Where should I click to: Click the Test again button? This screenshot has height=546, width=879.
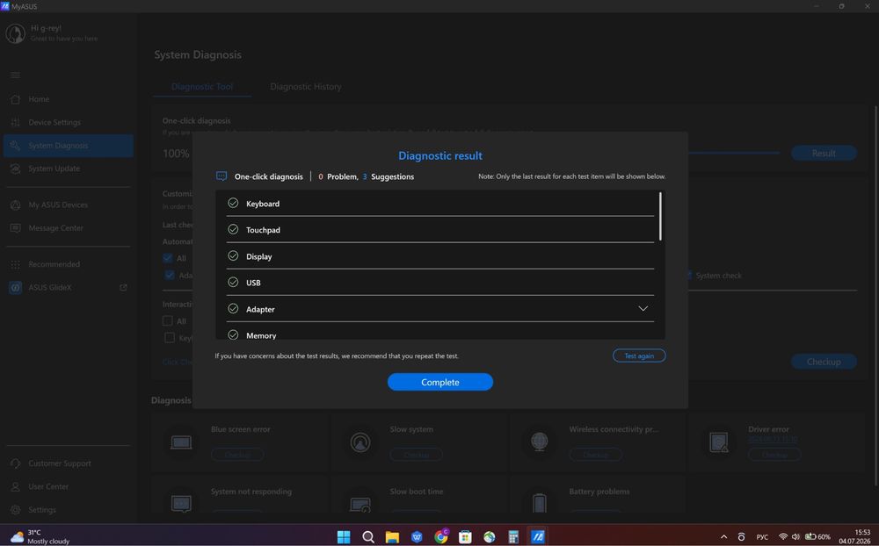(639, 356)
